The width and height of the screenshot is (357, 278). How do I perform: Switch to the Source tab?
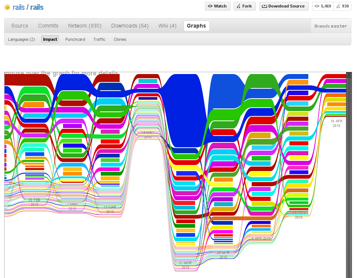[20, 26]
